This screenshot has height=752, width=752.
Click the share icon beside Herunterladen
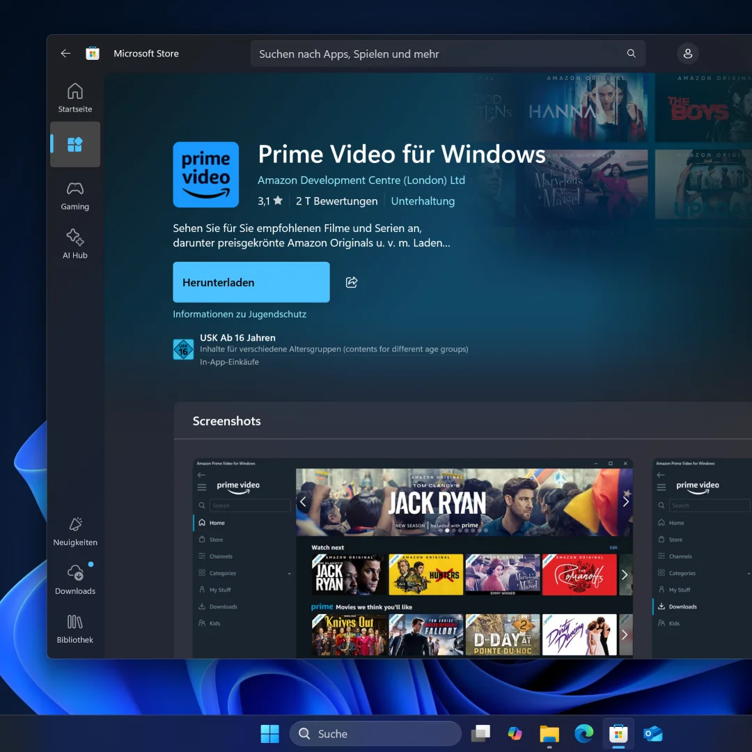(352, 282)
